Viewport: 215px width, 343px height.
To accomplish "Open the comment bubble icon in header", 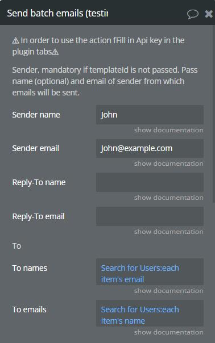I will [193, 14].
